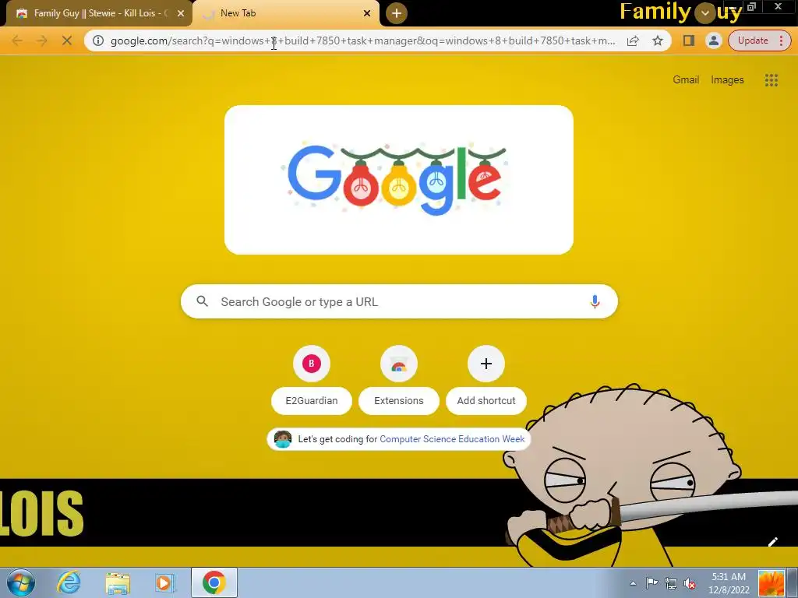Viewport: 798px width, 598px height.
Task: Click the forward navigation arrow
Action: 42,40
